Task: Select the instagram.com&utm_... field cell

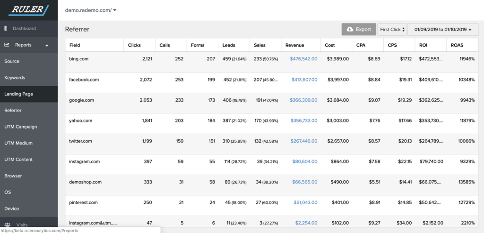Action: pyautogui.click(x=95, y=223)
